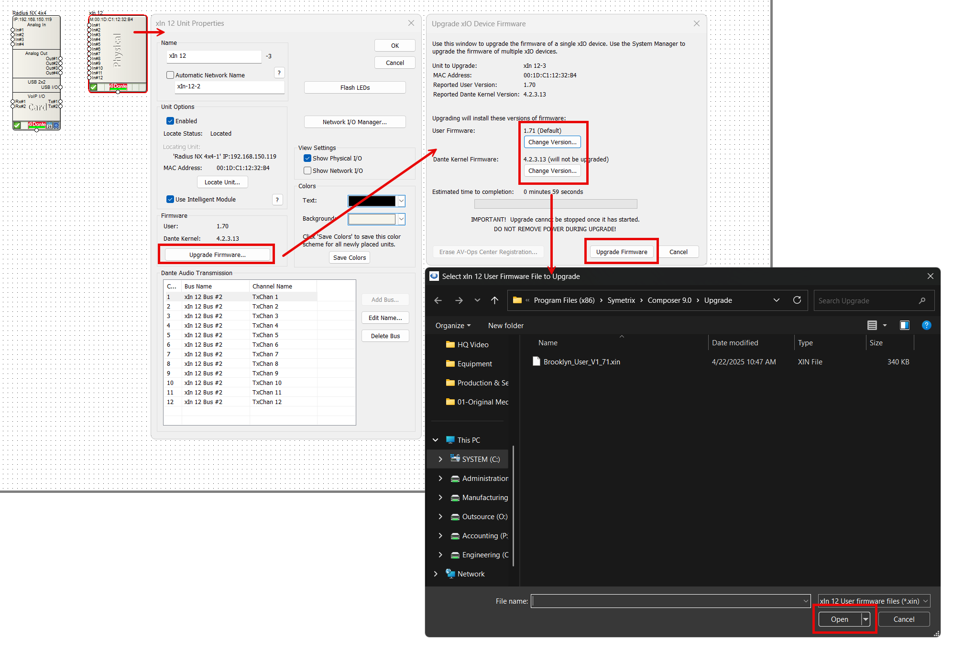953x650 pixels.
Task: Click Locate Unit... button
Action: [222, 182]
